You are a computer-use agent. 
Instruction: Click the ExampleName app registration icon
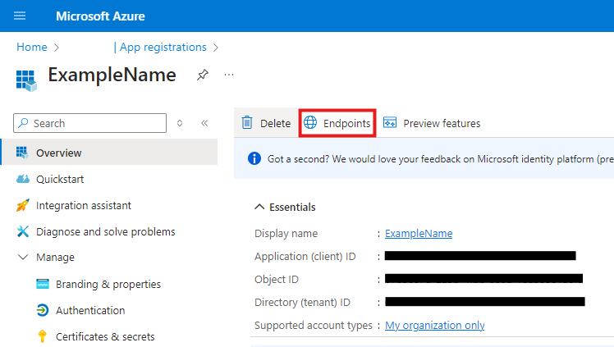pos(26,80)
